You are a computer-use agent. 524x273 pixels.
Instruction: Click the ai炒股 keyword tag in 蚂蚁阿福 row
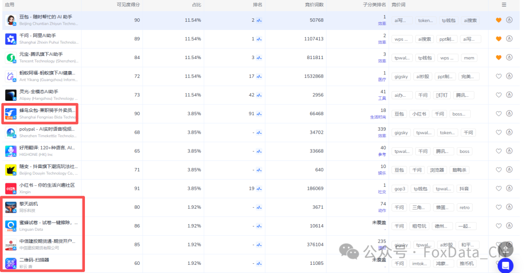coord(423,76)
